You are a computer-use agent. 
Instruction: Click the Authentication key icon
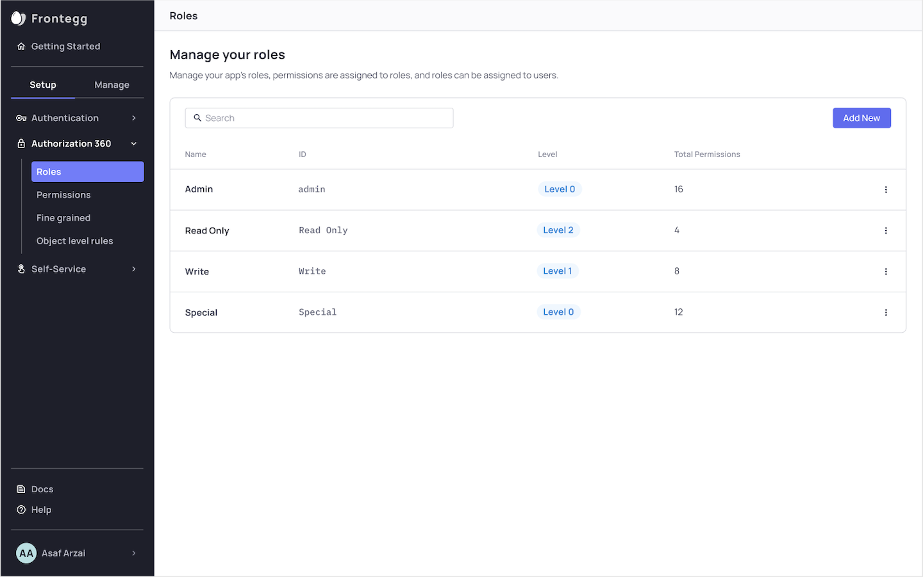pyautogui.click(x=21, y=118)
